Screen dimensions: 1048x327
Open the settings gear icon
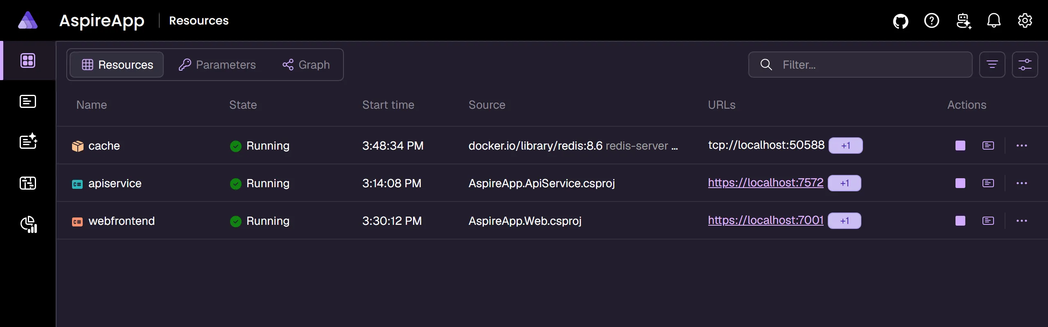[1025, 20]
